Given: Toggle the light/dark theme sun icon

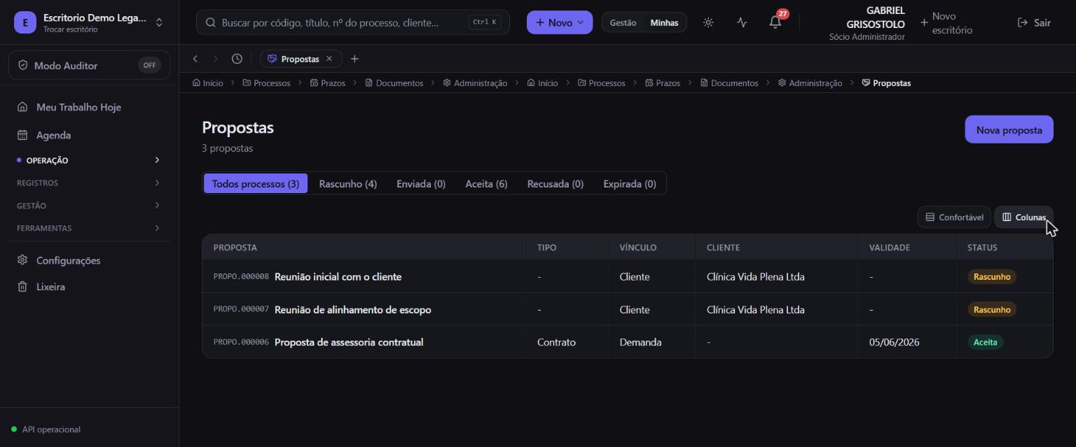Looking at the screenshot, I should coord(708,22).
